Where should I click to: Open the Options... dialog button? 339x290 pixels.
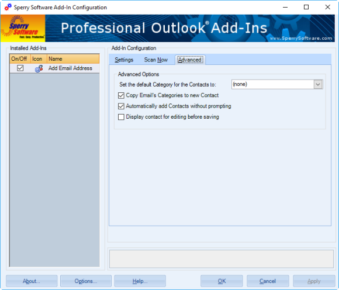[x=86, y=281]
